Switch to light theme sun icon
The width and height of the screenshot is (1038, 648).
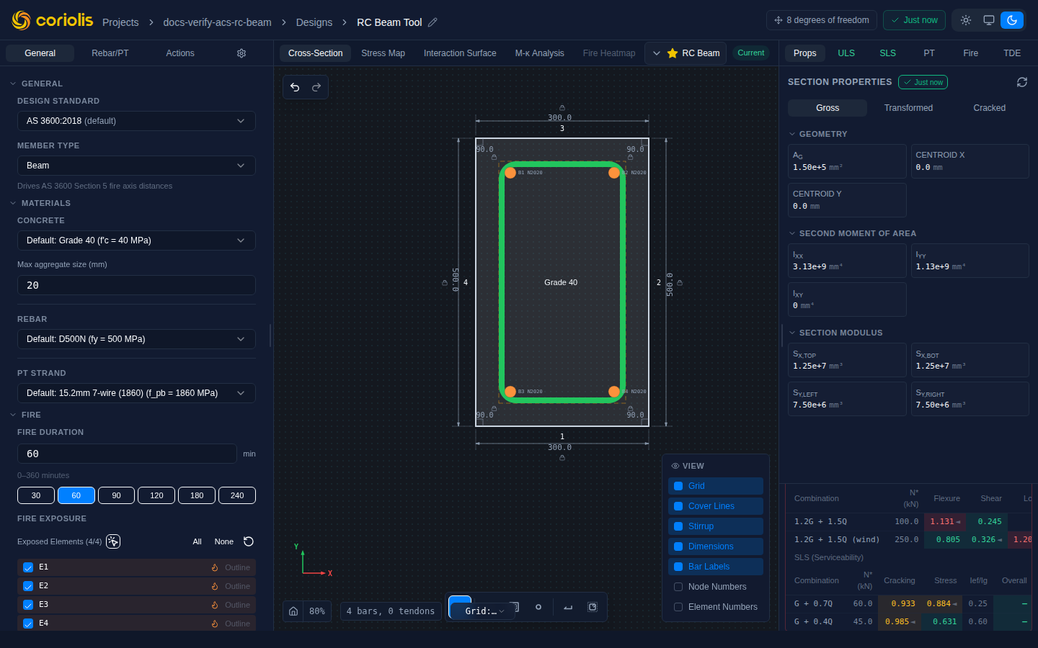pos(966,20)
